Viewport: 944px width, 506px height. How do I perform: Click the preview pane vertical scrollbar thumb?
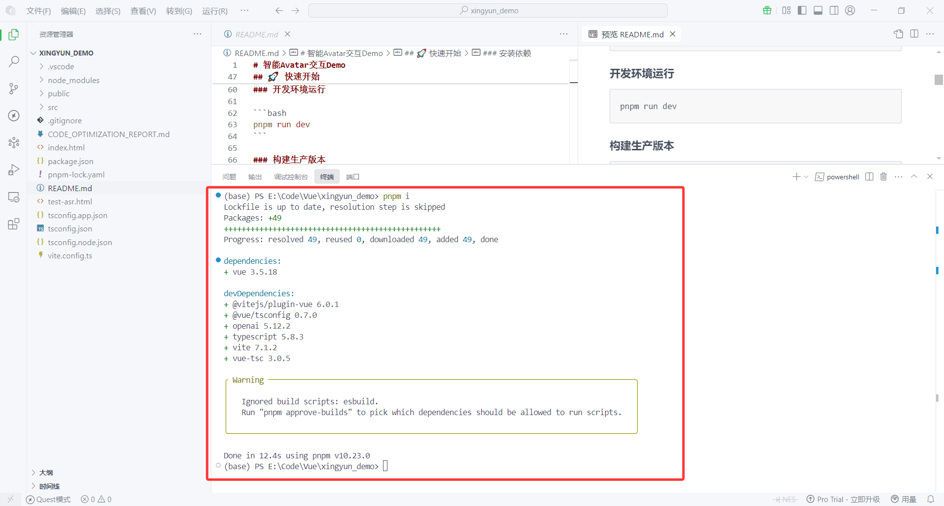(x=939, y=80)
